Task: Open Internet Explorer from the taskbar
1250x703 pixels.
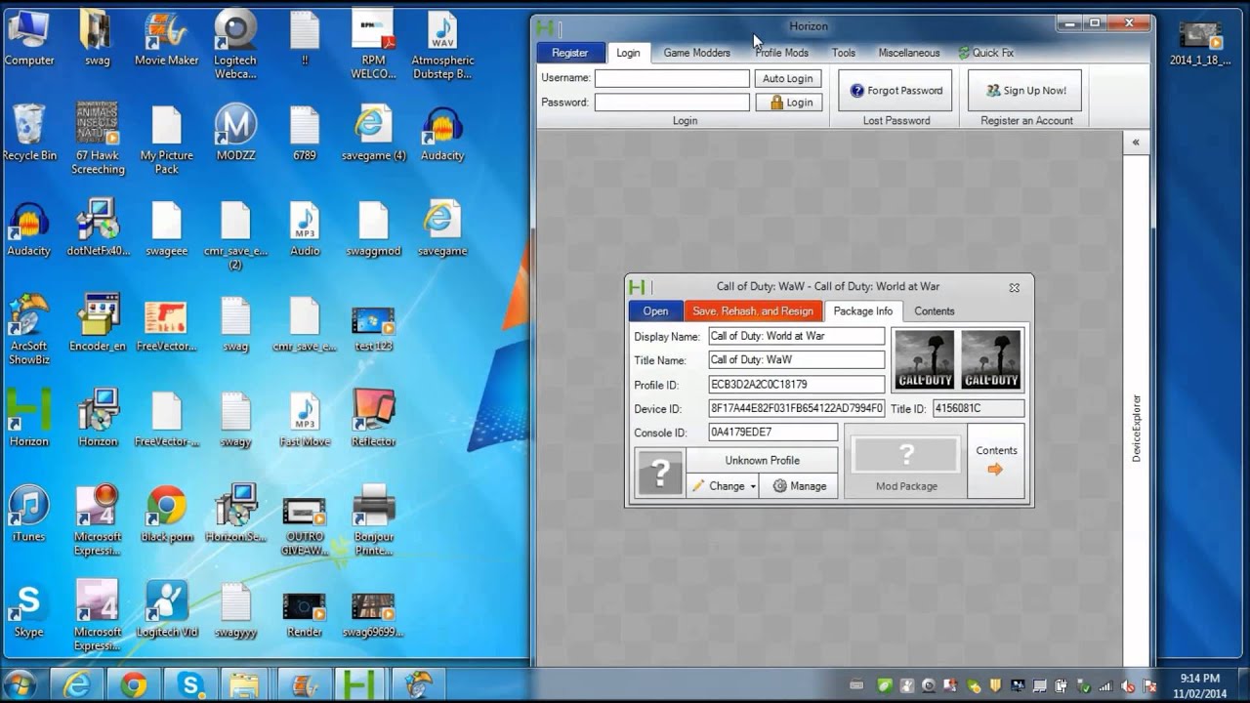Action: point(77,685)
